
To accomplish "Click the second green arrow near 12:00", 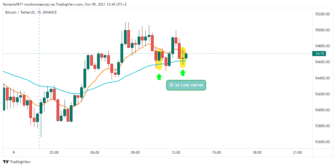I will pos(183,73).
